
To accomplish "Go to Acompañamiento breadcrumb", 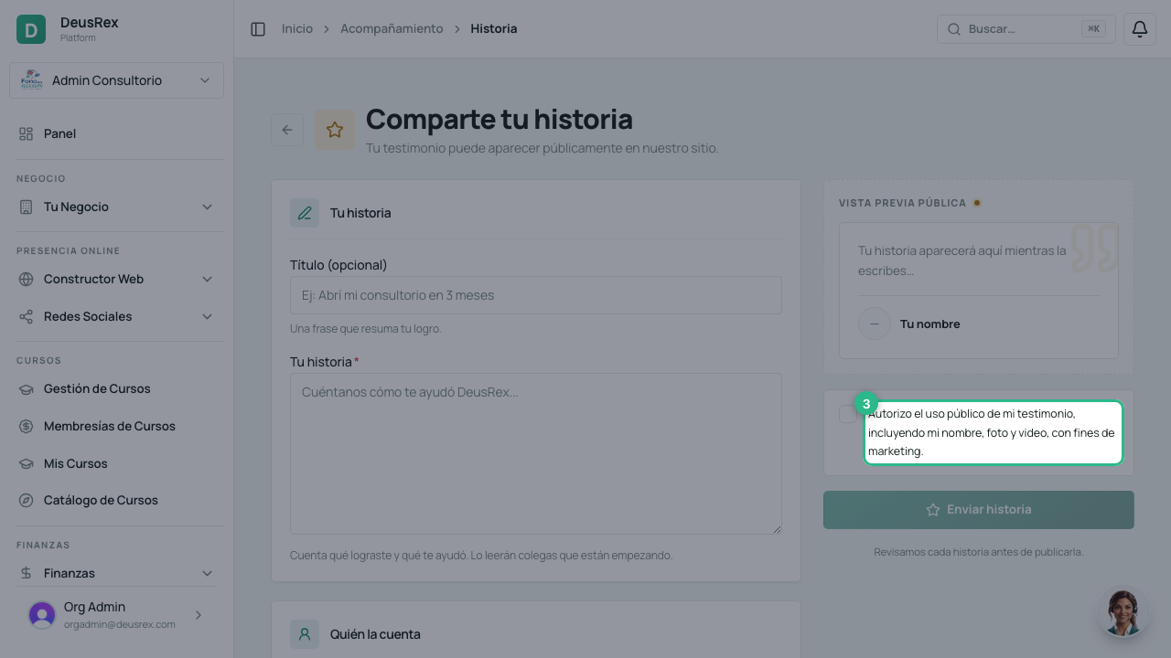I will (392, 29).
